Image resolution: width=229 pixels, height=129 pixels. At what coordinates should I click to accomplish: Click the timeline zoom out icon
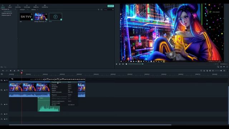point(213,71)
